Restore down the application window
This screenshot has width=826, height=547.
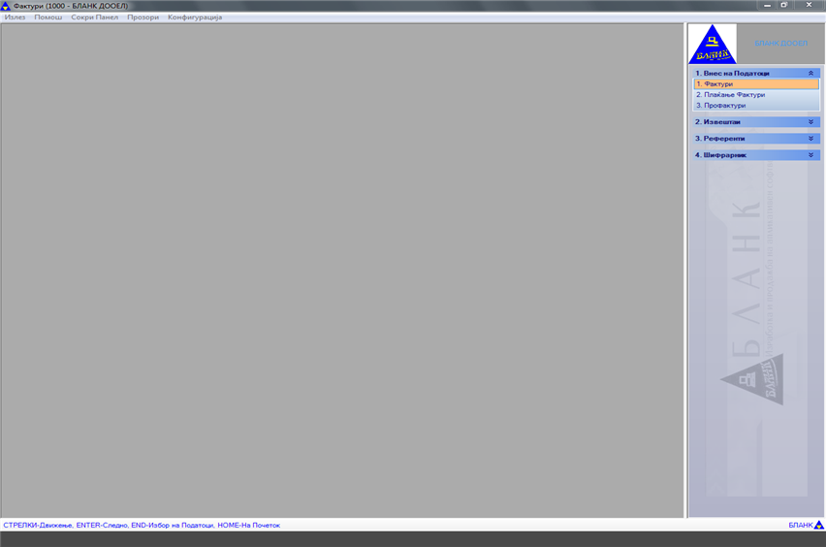(x=783, y=6)
